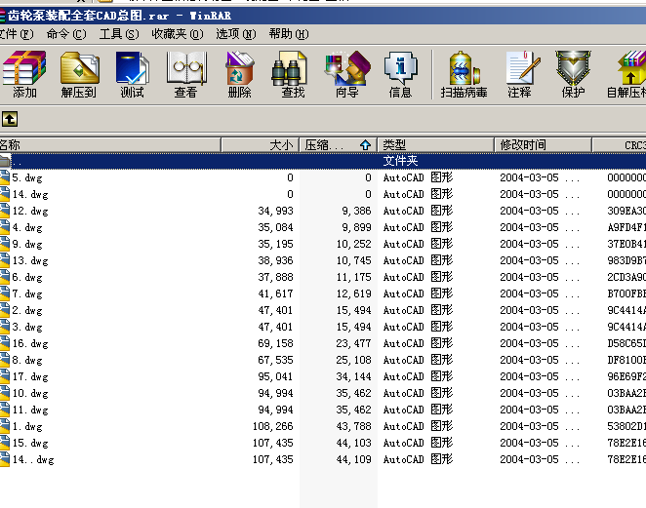Show archive 信息 (Info) icon
Screen dimensions: 646x508
coord(400,74)
